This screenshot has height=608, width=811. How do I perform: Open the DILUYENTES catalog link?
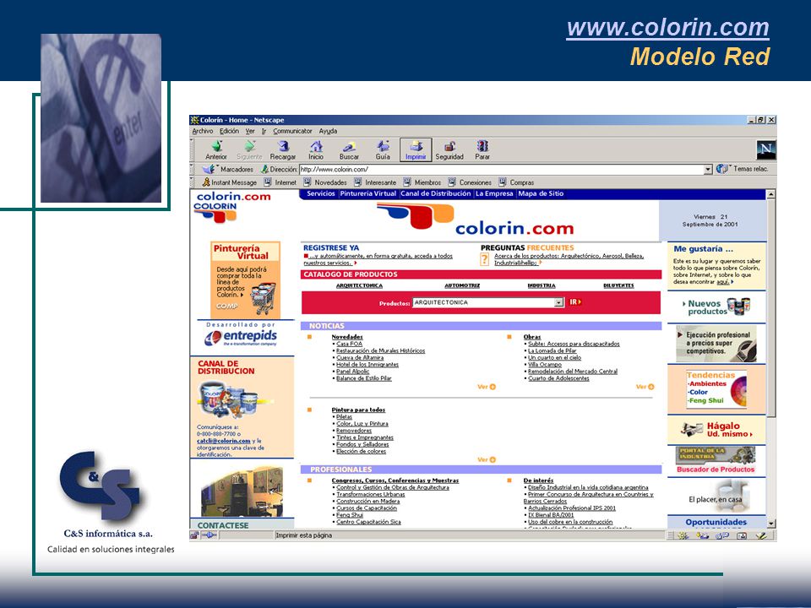(x=618, y=285)
